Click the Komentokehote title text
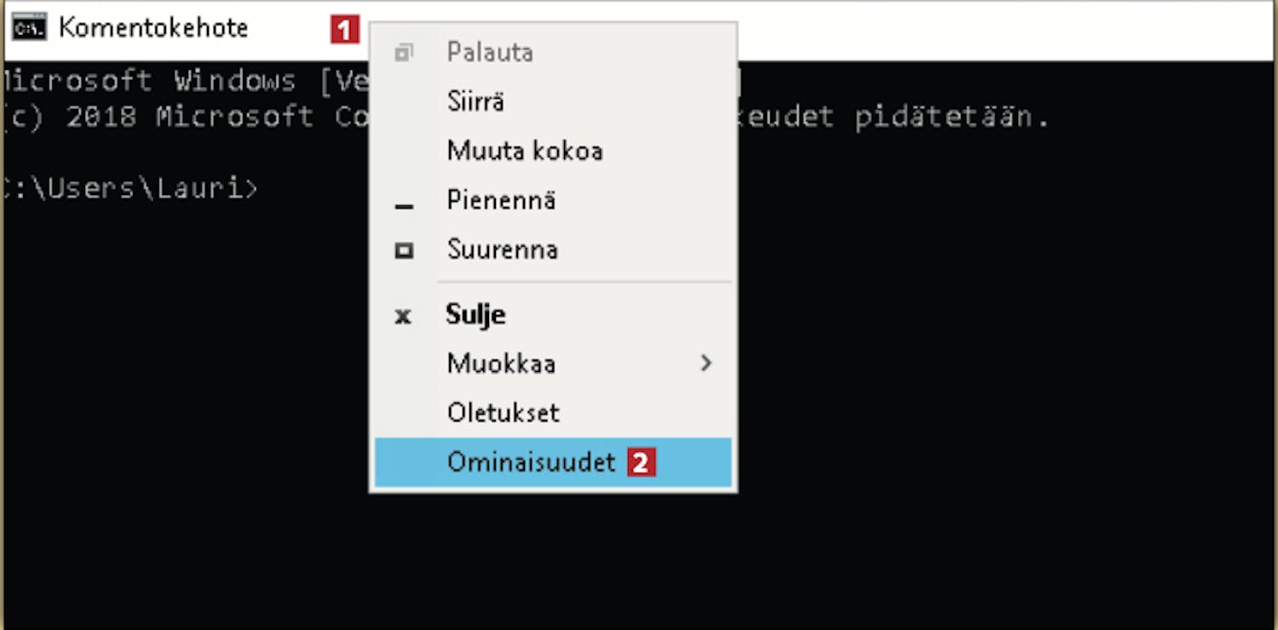Viewport: 1278px width, 630px height. (153, 28)
